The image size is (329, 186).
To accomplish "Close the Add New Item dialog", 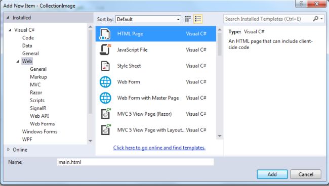I will 317,4.
